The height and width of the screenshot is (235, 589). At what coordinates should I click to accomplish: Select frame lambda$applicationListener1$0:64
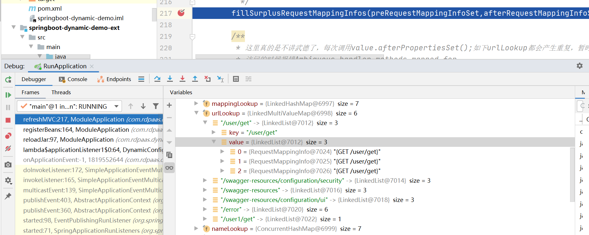click(x=89, y=150)
